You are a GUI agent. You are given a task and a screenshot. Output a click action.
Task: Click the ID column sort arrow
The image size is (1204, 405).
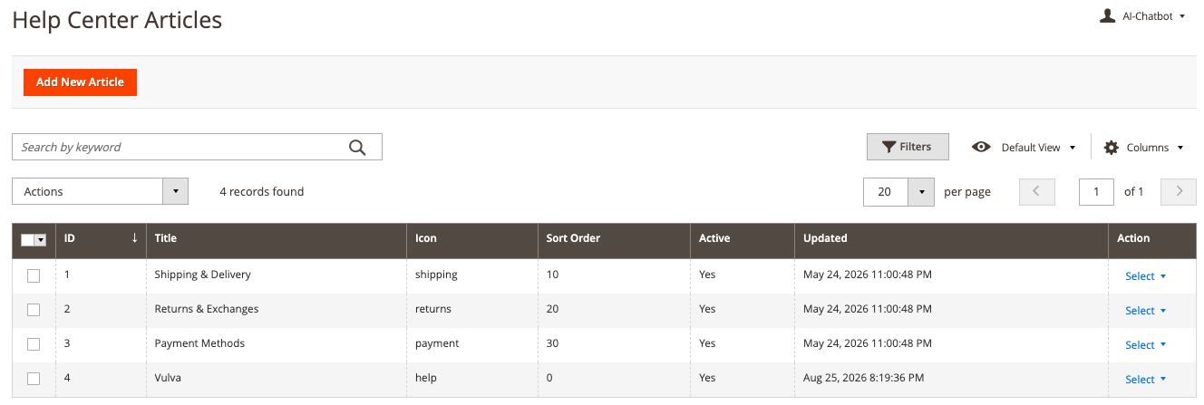point(135,237)
